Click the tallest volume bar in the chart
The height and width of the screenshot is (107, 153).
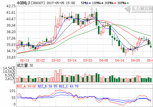coord(60,76)
